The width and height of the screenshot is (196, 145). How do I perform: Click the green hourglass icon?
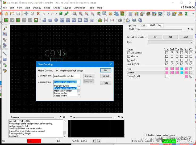(x=186, y=14)
